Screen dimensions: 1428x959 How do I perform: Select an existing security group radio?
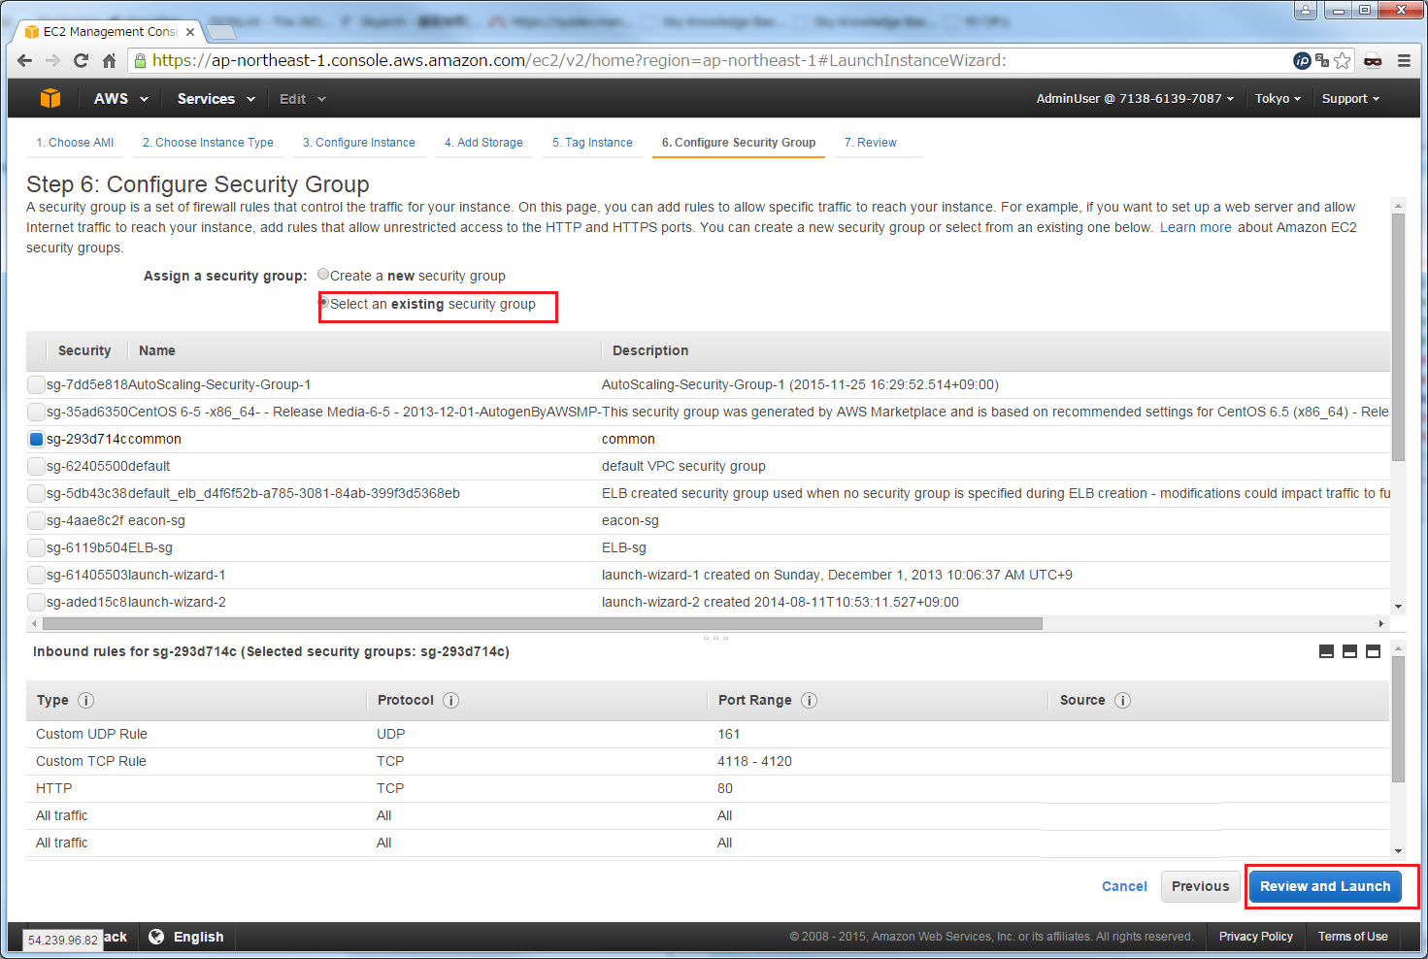coord(324,303)
